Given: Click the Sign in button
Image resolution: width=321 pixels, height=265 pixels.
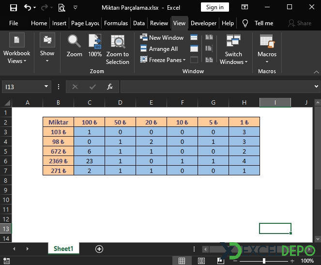Looking at the screenshot, I should 215,7.
